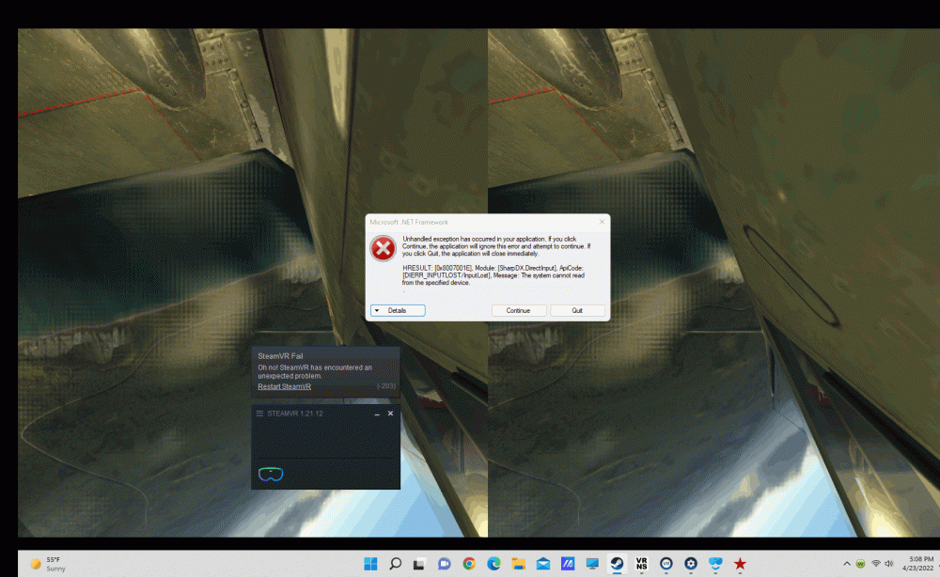The height and width of the screenshot is (577, 940).
Task: Close the Microsoft .NET Framework dialog
Action: click(602, 222)
